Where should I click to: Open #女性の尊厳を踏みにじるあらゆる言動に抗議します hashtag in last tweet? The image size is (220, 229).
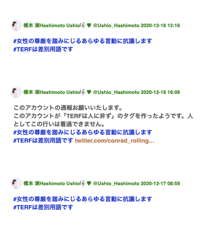[83, 199]
